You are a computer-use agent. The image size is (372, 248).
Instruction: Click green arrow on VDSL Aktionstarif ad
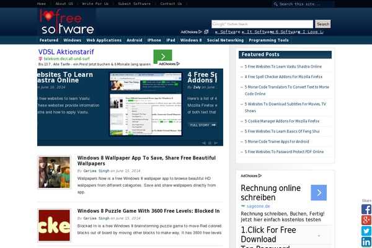162,56
